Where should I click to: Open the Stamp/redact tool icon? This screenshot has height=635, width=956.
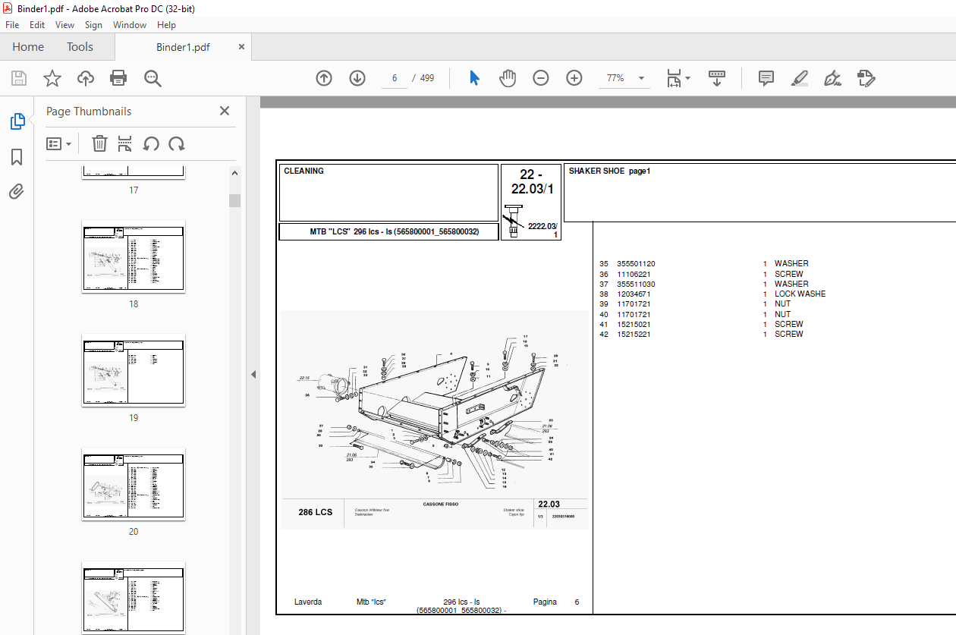[866, 78]
